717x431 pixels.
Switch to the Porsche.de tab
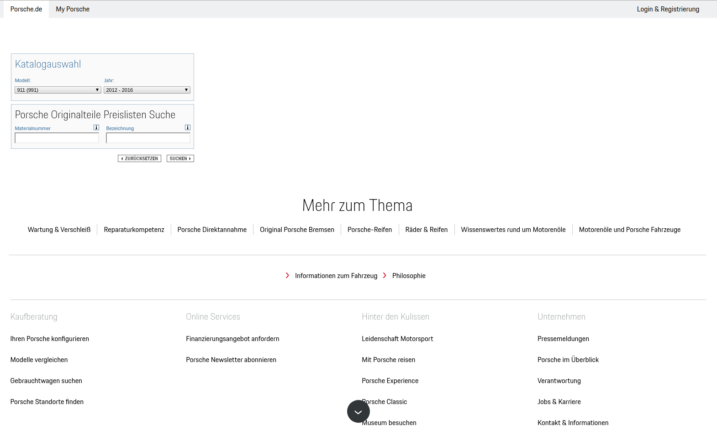tap(26, 9)
